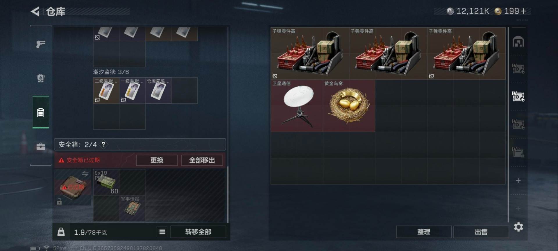Click the 更换 button
The width and height of the screenshot is (558, 251).
tap(157, 160)
